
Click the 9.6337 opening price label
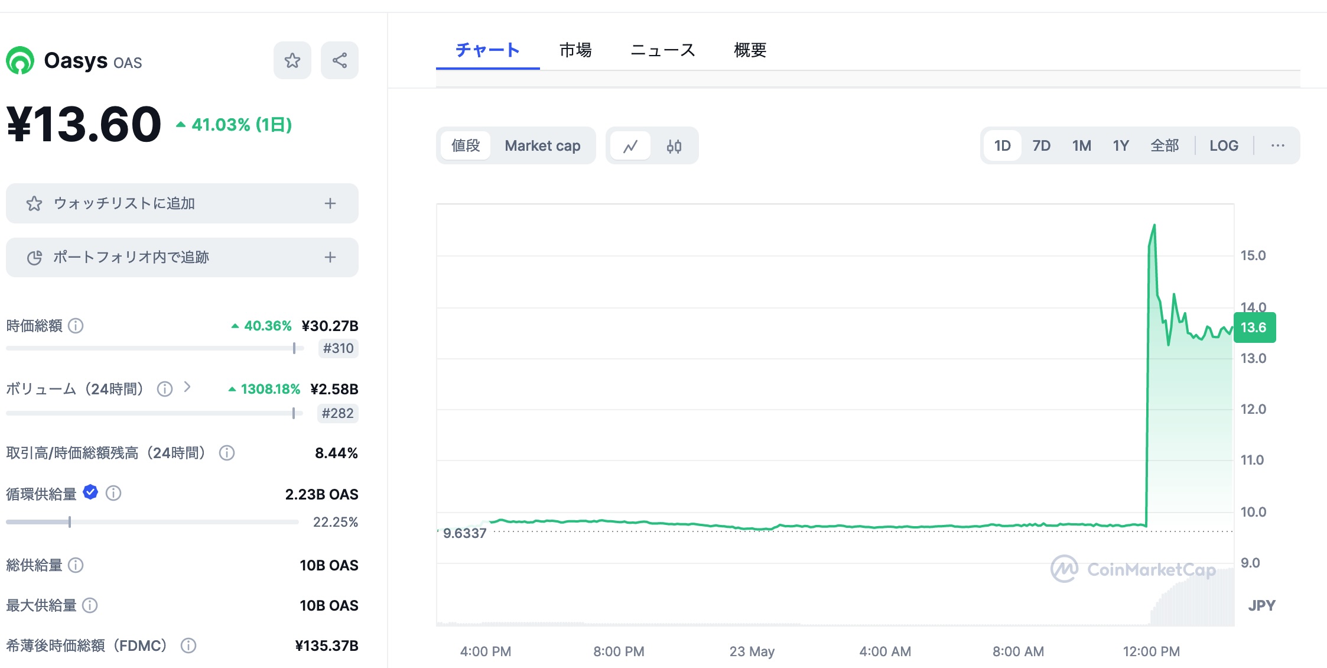point(464,533)
